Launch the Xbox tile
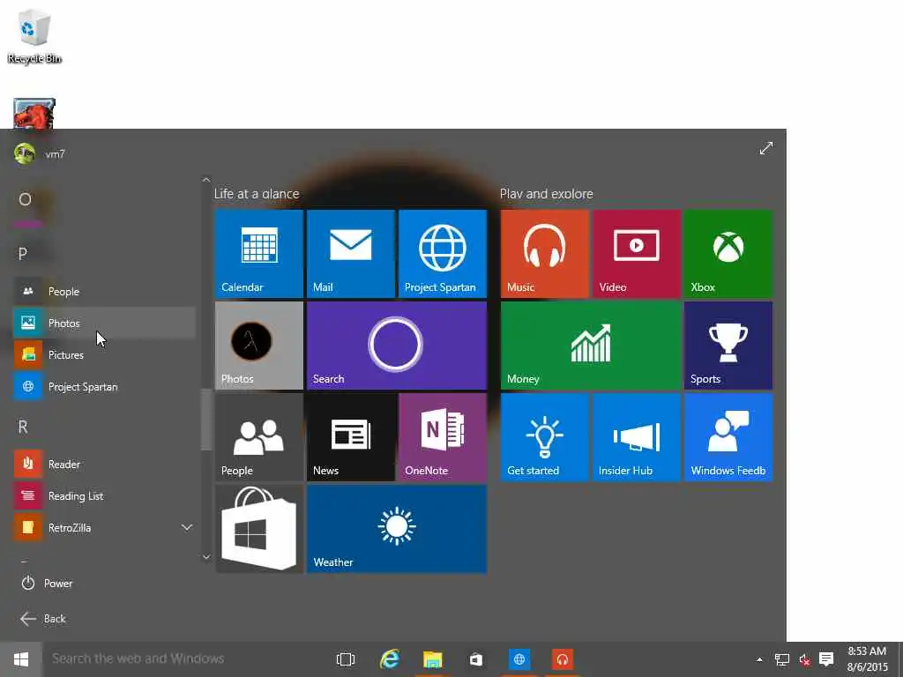 728,254
